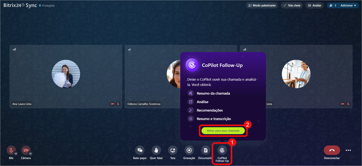This screenshot has height=166, width=362.
Task: Click Costa's camera-off icon
Action: click(343, 104)
